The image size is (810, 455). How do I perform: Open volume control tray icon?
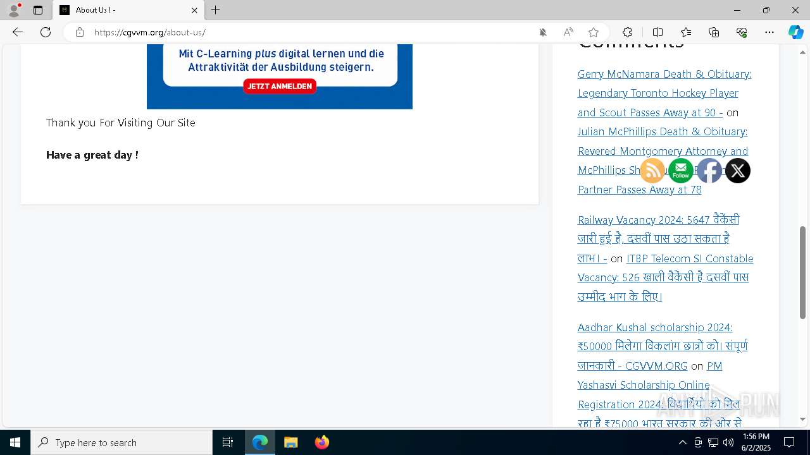[728, 442]
